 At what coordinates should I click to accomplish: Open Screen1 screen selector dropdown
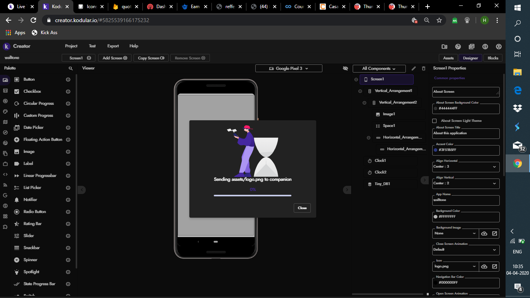[79, 58]
